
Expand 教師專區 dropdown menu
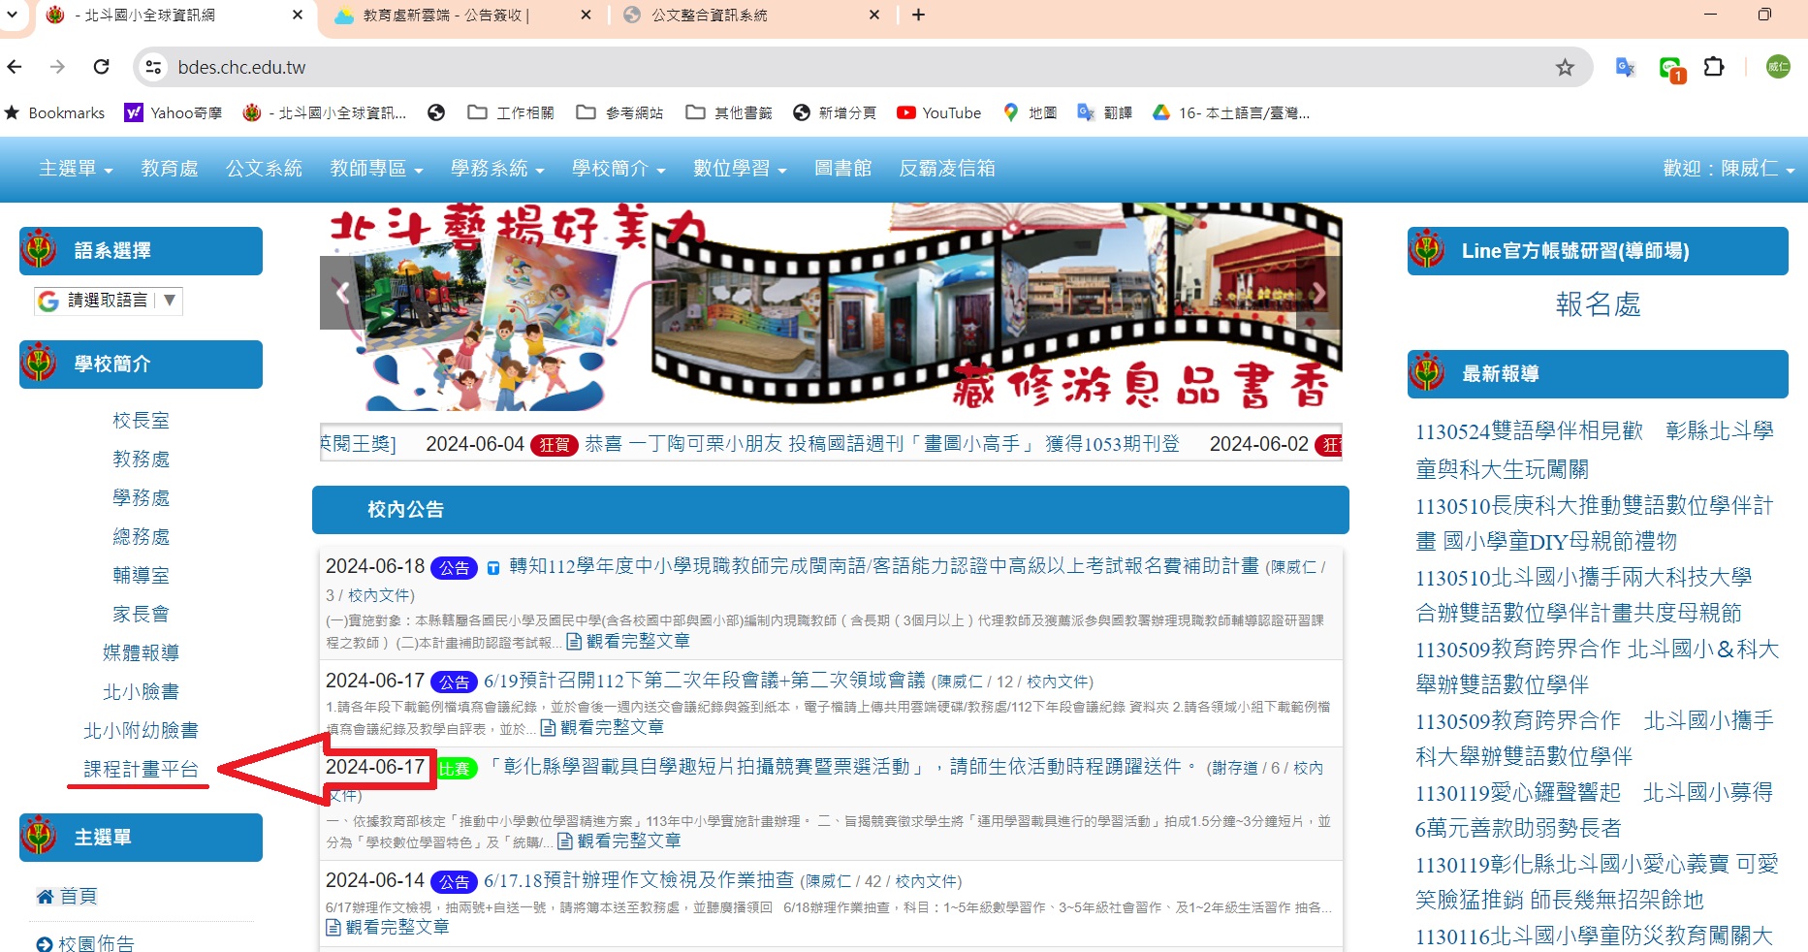pyautogui.click(x=377, y=169)
